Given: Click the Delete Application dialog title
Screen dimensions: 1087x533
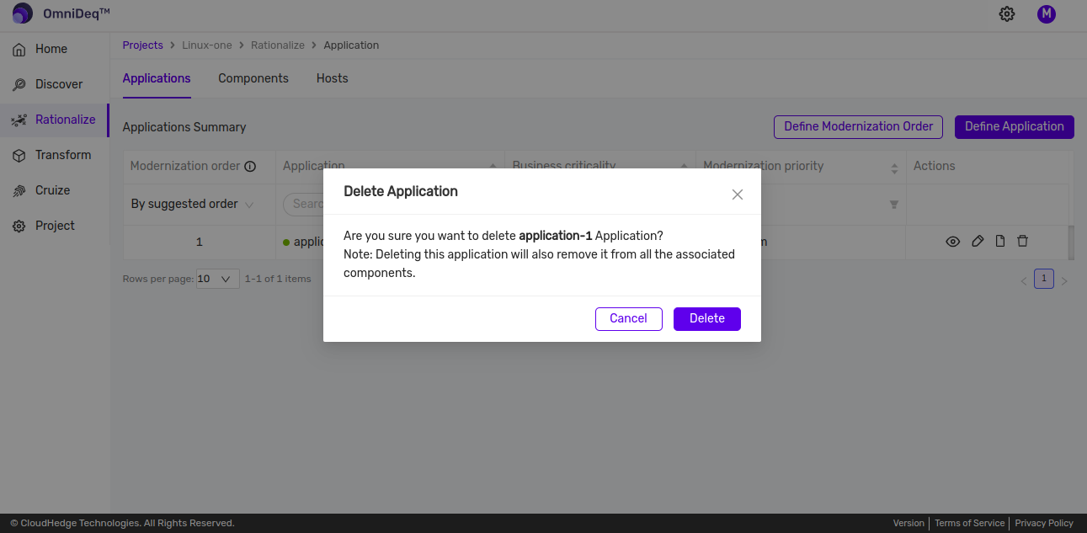Looking at the screenshot, I should coord(401,192).
